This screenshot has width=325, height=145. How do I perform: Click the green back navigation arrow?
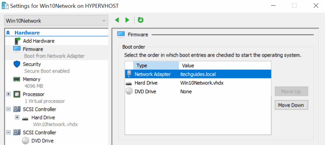117,20
